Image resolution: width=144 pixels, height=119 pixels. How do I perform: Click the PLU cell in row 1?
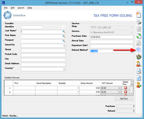(24, 88)
